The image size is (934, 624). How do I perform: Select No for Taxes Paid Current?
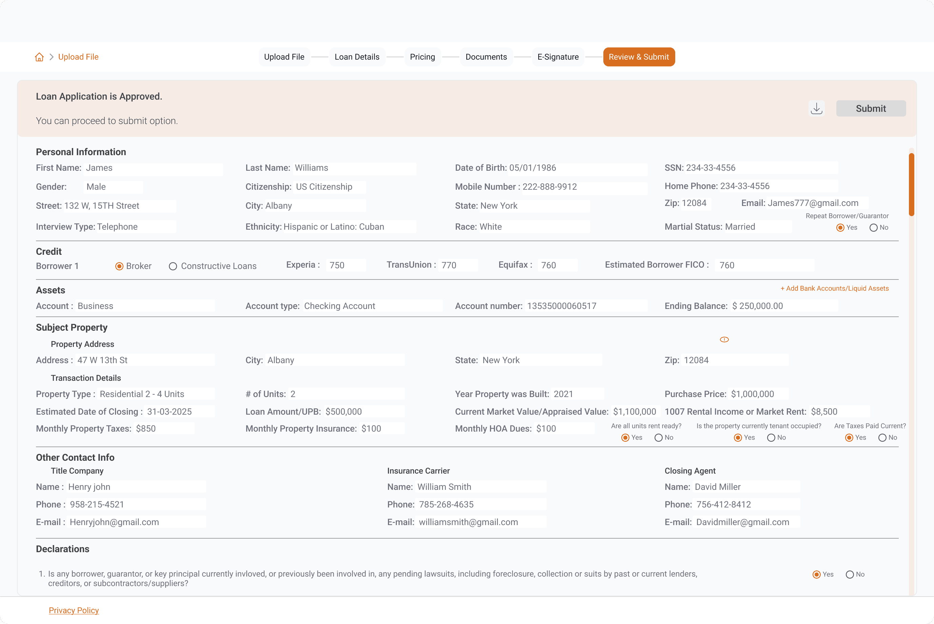pyautogui.click(x=882, y=438)
